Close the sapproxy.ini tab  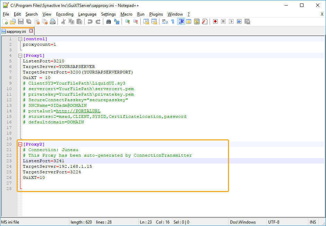[31, 31]
